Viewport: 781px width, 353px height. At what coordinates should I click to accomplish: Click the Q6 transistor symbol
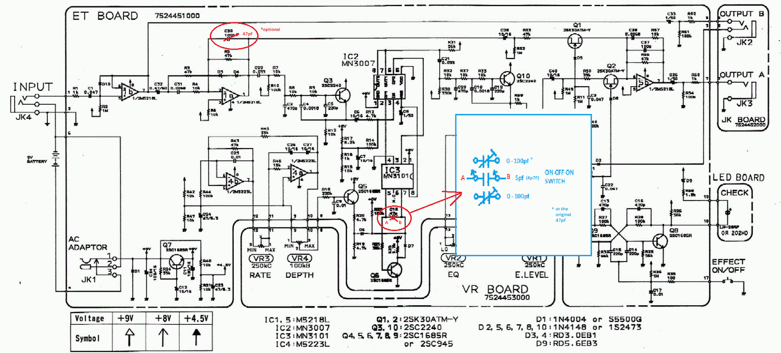tap(394, 269)
